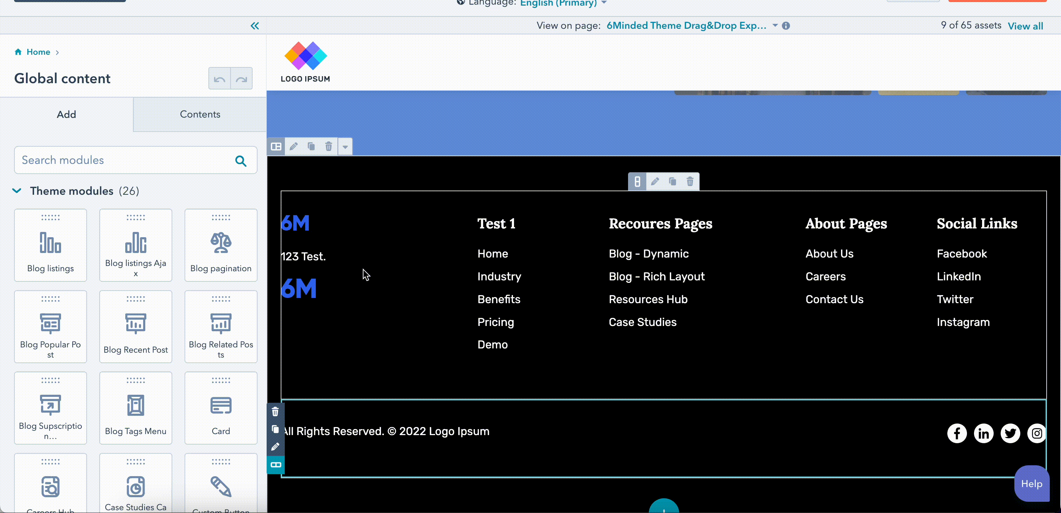Clone section using copy icon in blue toolbar
Screen dimensions: 1061x513
(311, 147)
